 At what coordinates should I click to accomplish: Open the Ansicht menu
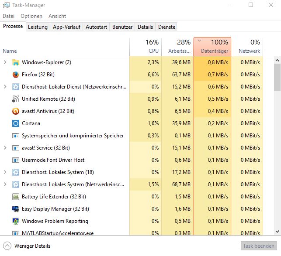click(x=57, y=16)
